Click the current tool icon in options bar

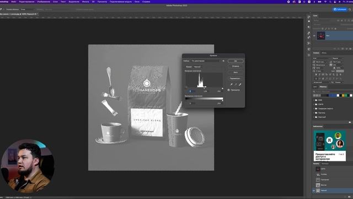[x=1, y=9]
